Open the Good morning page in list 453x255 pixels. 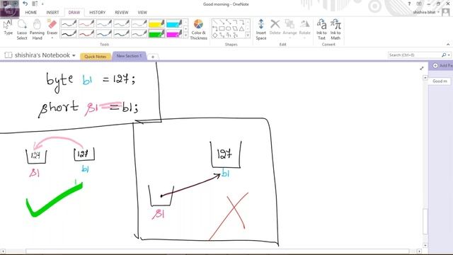tap(440, 81)
